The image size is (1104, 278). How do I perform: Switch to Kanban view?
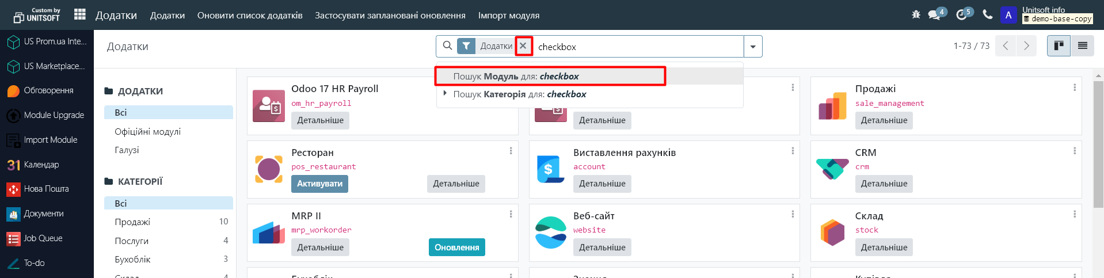(x=1059, y=46)
